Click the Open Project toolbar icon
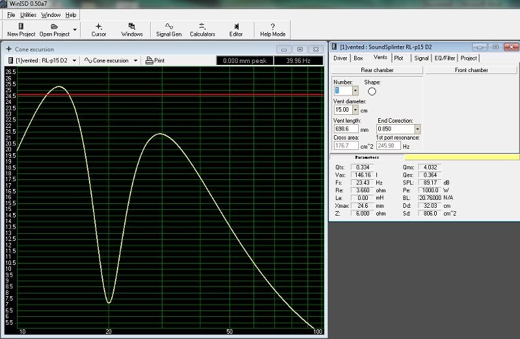Viewport: 520px width, 339px height. coord(54,29)
